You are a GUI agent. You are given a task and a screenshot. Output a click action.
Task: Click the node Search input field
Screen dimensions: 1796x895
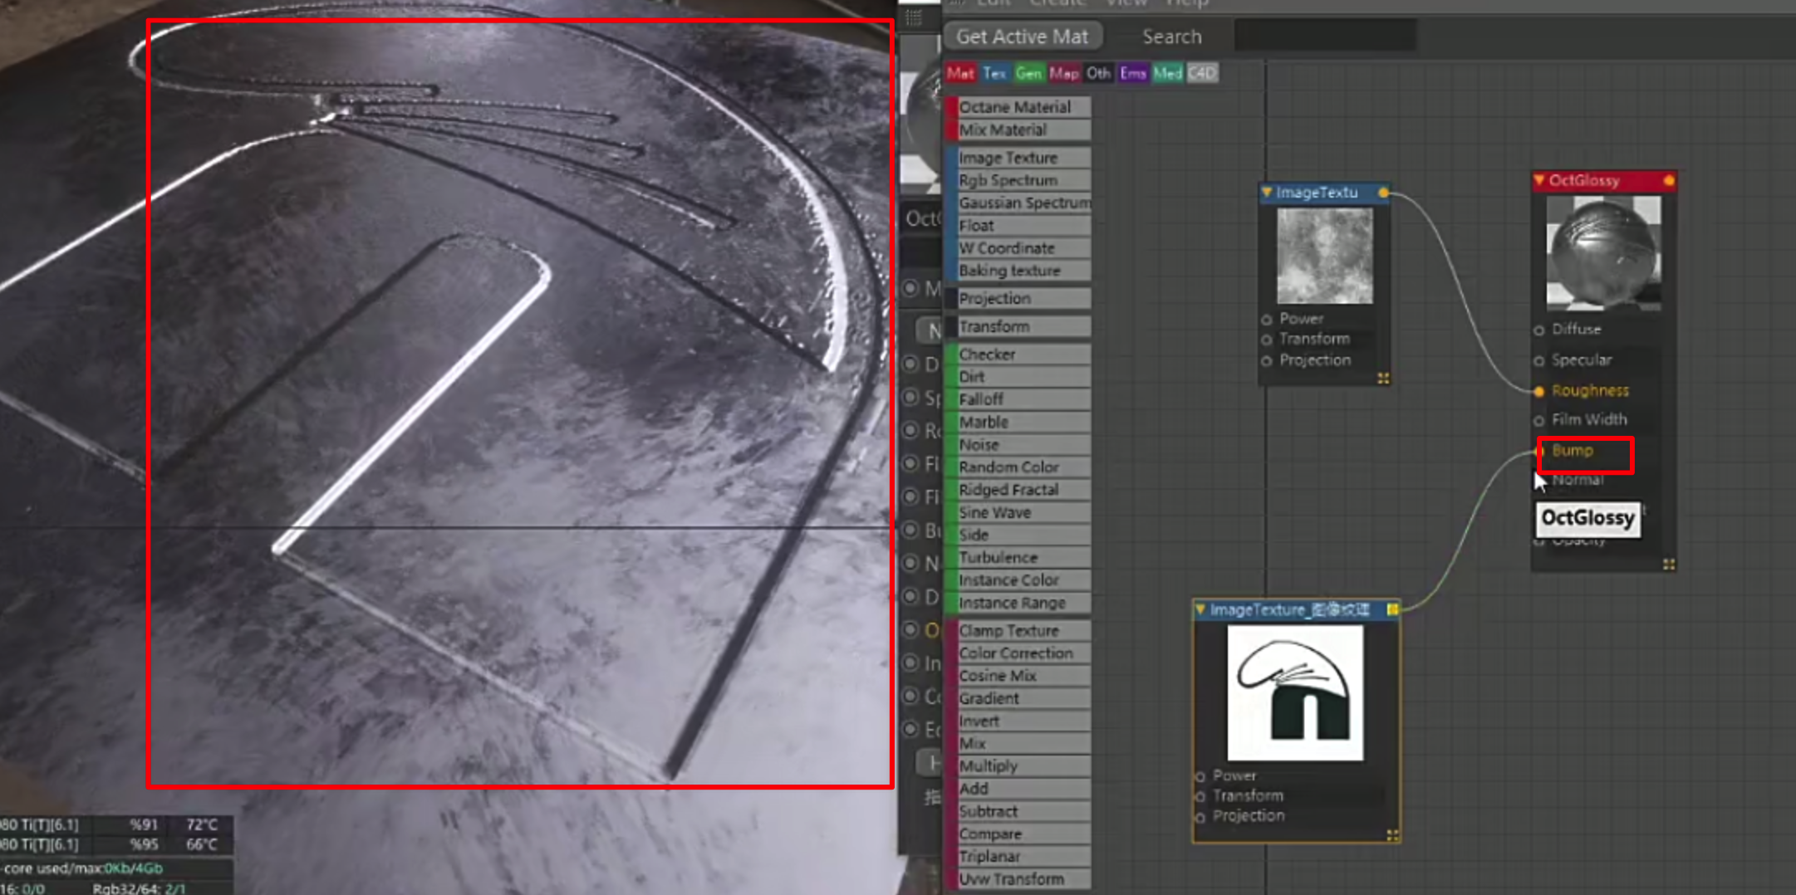click(x=1325, y=37)
